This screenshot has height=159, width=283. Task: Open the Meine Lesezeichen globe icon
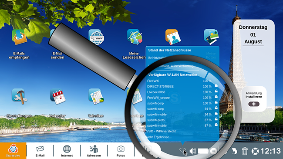135,37
